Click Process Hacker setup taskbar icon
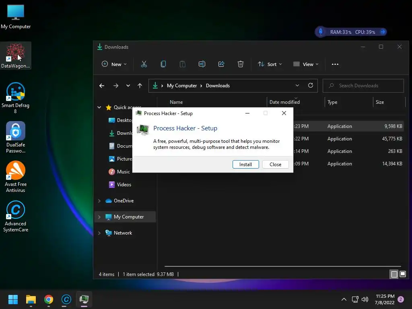412x309 pixels. 84,299
